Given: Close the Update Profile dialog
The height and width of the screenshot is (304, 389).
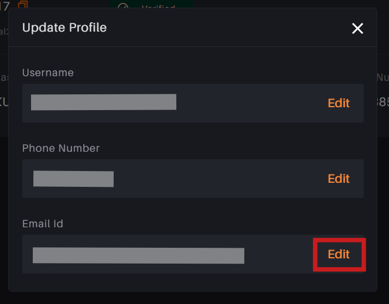Looking at the screenshot, I should pyautogui.click(x=357, y=28).
